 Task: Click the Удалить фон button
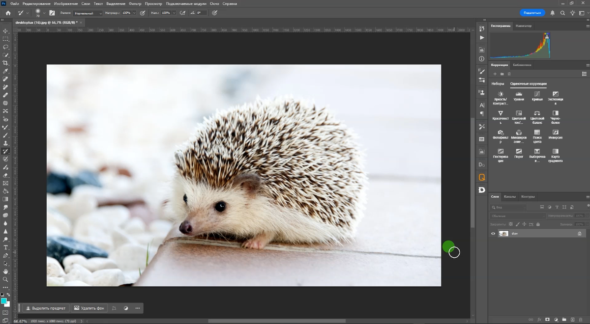point(89,308)
